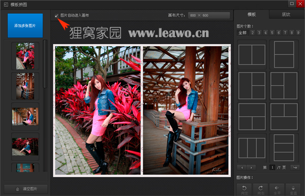This screenshot has width=305, height=196.
Task: Rotate image right with 向右 button
Action: [261, 189]
